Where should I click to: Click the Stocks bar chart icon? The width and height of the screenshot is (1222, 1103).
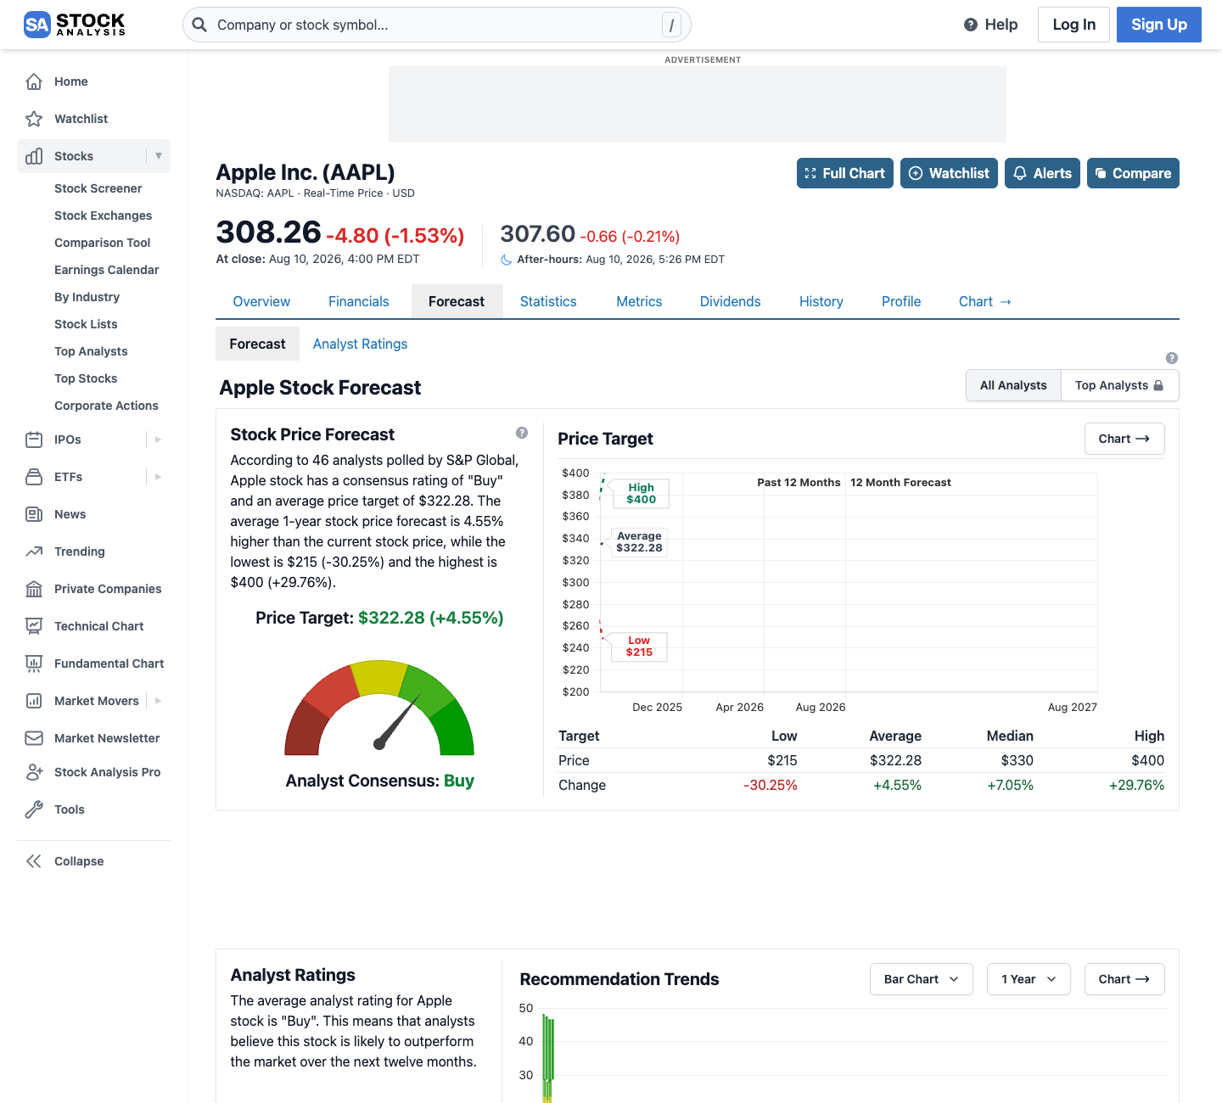tap(34, 156)
